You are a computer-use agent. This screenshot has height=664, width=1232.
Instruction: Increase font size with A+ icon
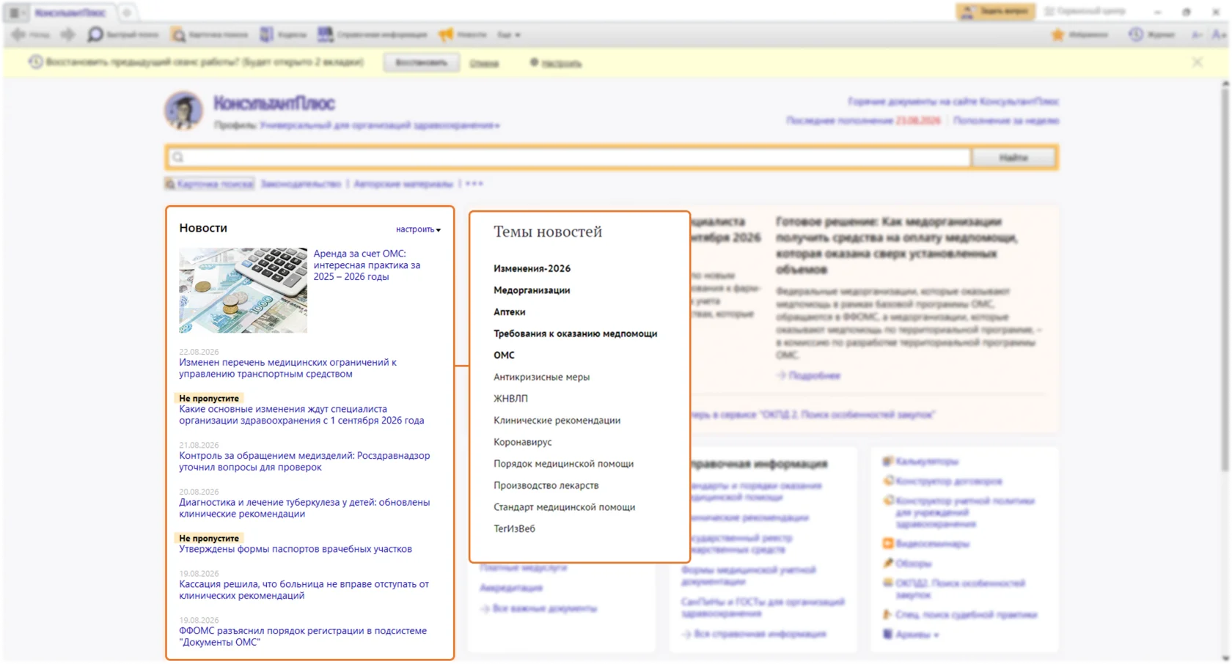click(x=1219, y=34)
